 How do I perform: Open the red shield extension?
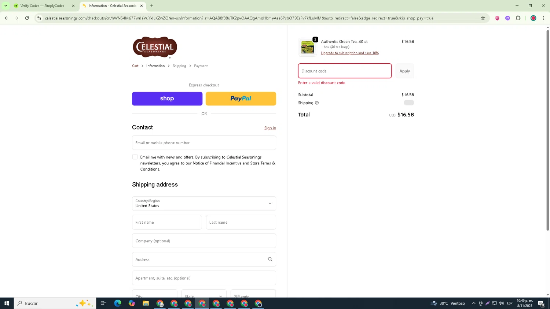pos(497,18)
